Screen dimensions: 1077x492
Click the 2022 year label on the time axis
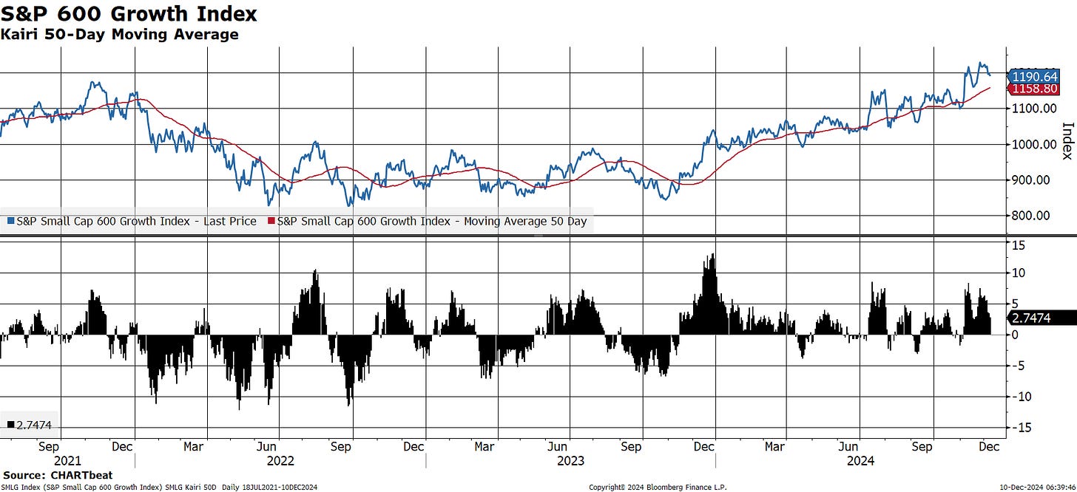[x=280, y=460]
